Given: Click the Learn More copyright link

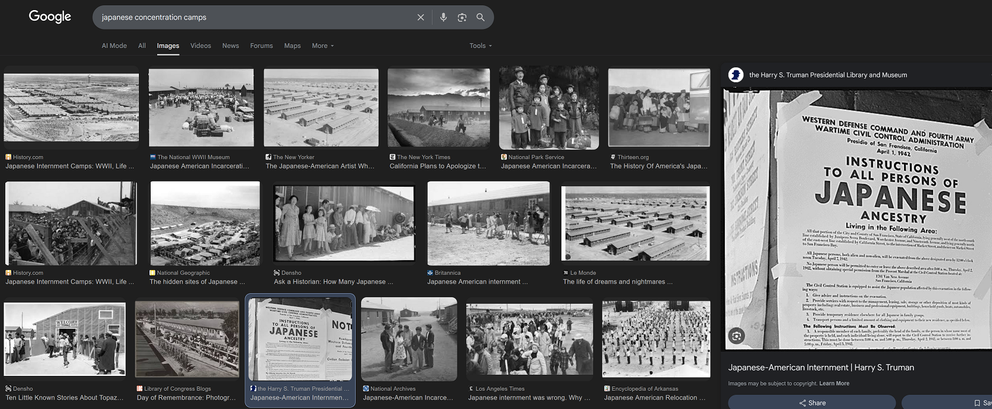Looking at the screenshot, I should pos(834,384).
